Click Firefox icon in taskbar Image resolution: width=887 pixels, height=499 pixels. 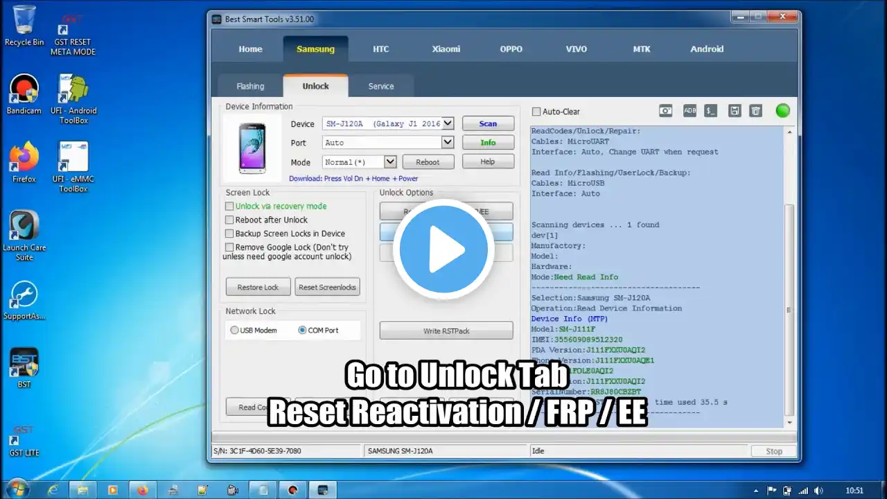click(x=143, y=489)
